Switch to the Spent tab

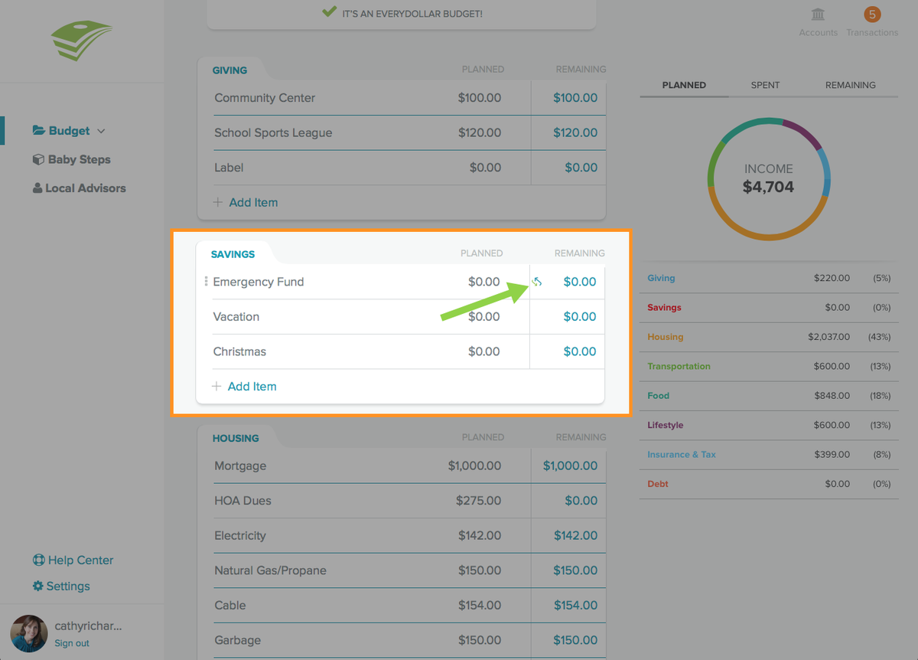point(765,85)
